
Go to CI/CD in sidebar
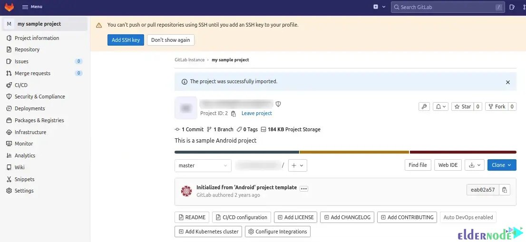point(21,85)
